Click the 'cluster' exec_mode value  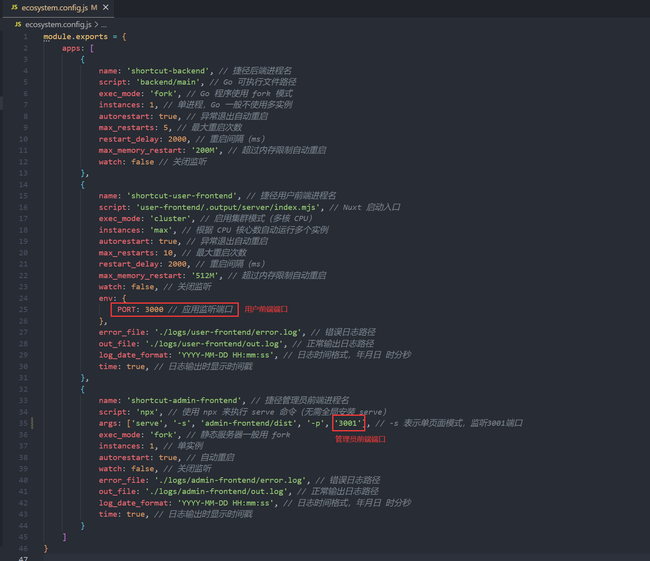pos(170,219)
